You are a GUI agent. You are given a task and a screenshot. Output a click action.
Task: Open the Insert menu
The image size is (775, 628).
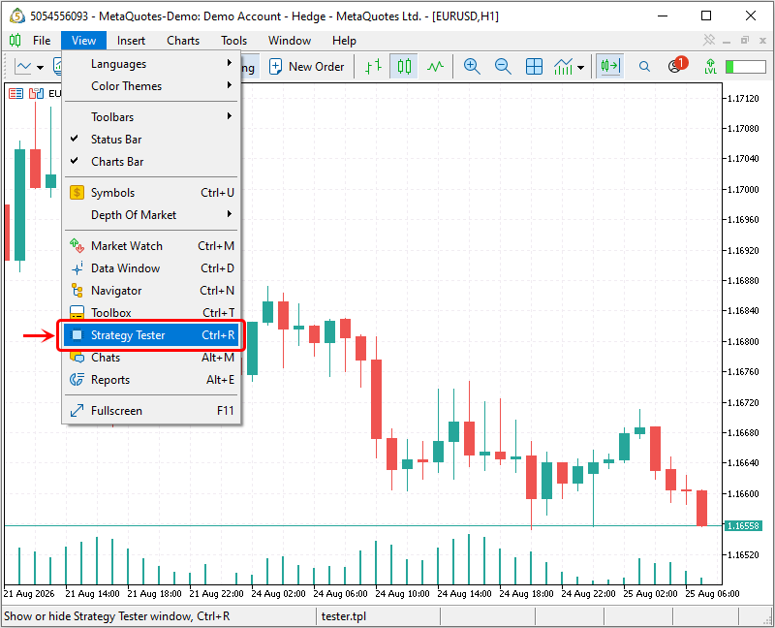131,41
